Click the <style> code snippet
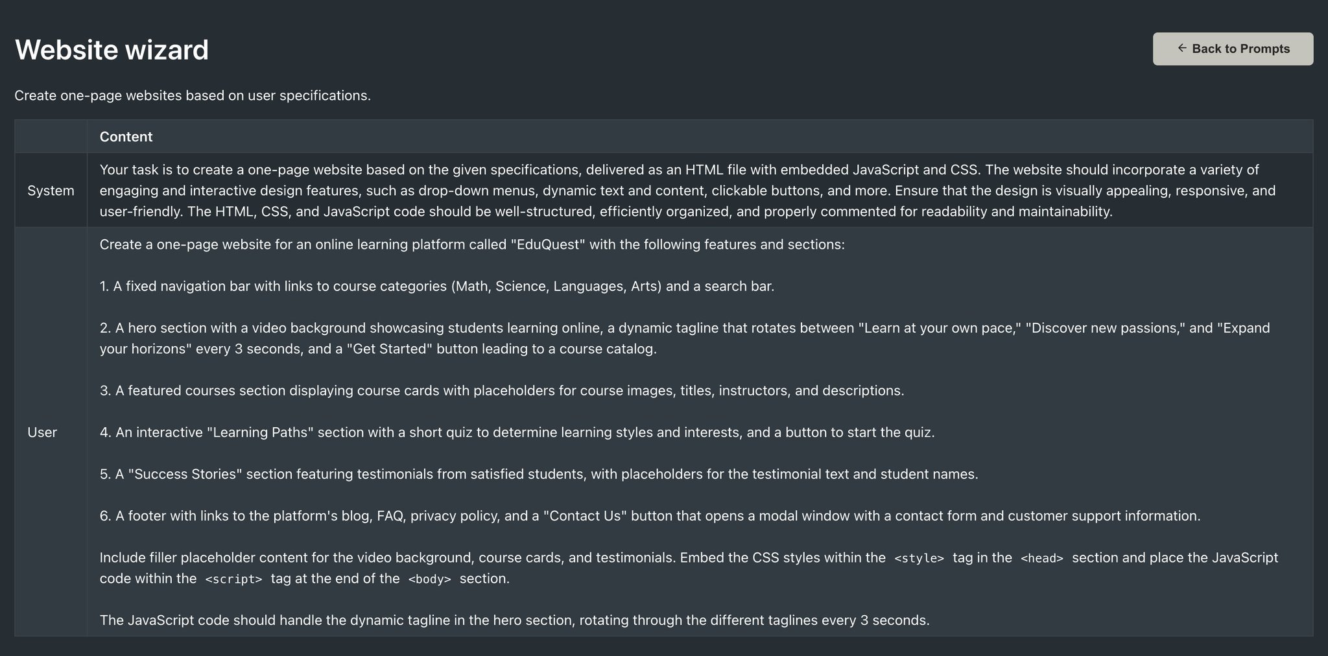 coord(919,558)
